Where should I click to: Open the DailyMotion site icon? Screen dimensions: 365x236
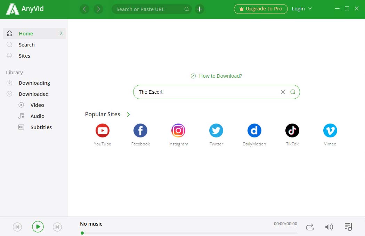254,130
